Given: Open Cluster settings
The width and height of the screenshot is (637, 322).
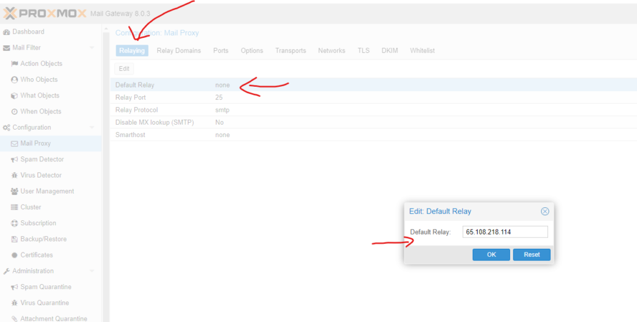Looking at the screenshot, I should [x=31, y=207].
